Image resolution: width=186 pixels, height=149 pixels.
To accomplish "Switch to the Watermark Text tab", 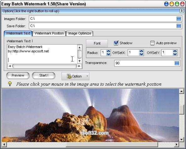I will tap(18, 33).
